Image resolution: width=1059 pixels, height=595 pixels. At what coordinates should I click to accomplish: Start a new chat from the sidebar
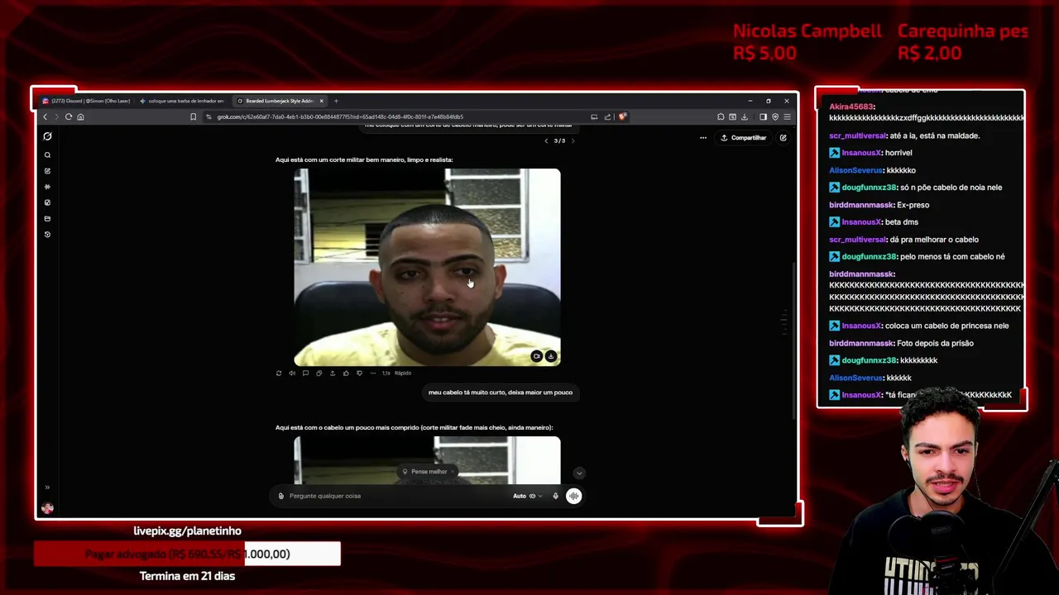tap(47, 171)
